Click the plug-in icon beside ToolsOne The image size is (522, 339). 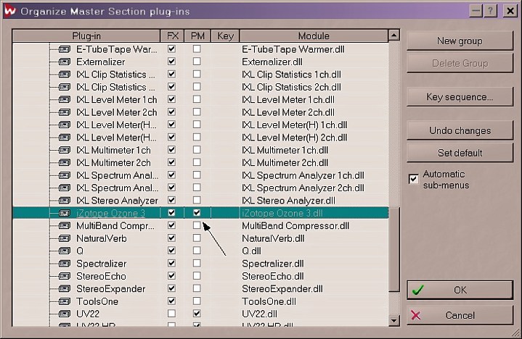[64, 301]
